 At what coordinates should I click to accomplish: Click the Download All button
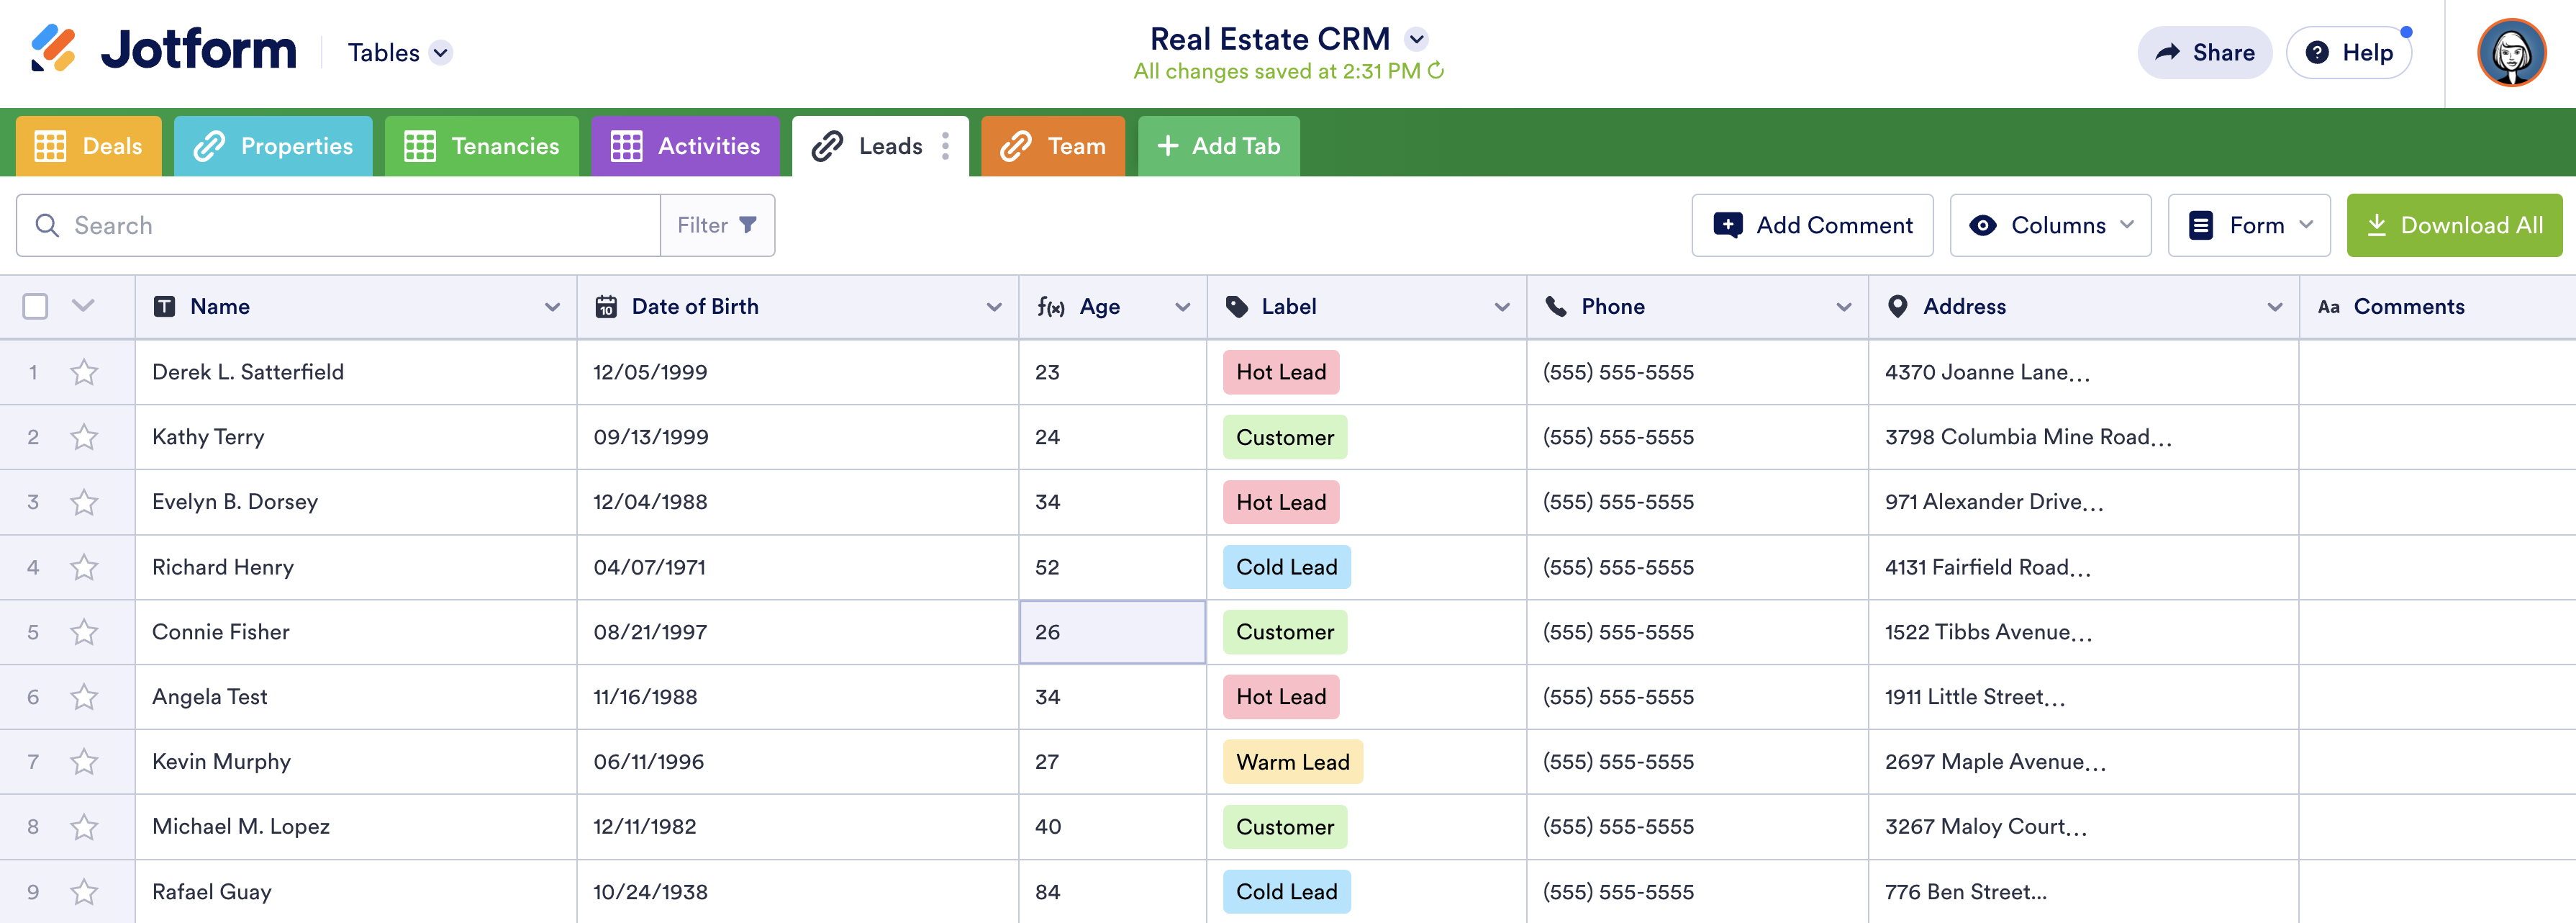pyautogui.click(x=2454, y=225)
